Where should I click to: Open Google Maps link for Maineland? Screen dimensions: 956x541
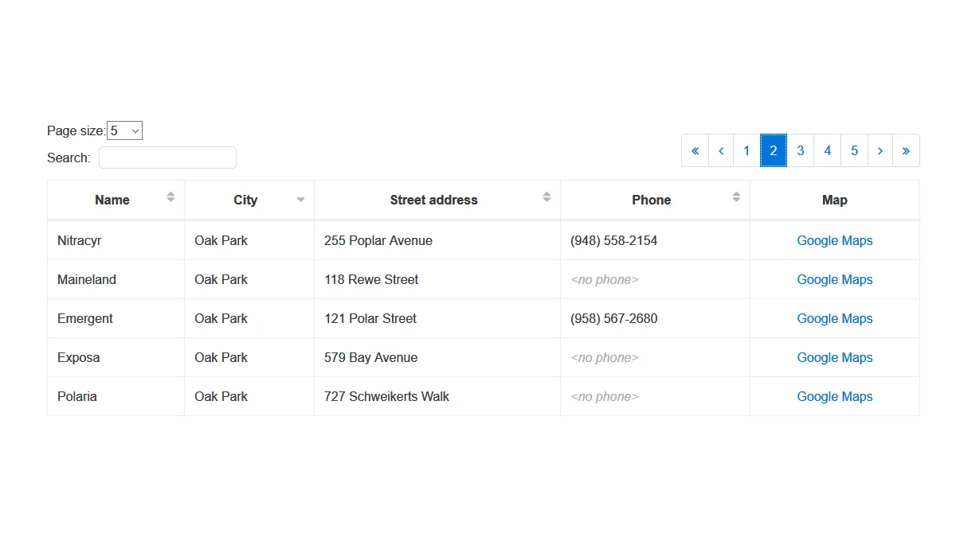(x=834, y=279)
